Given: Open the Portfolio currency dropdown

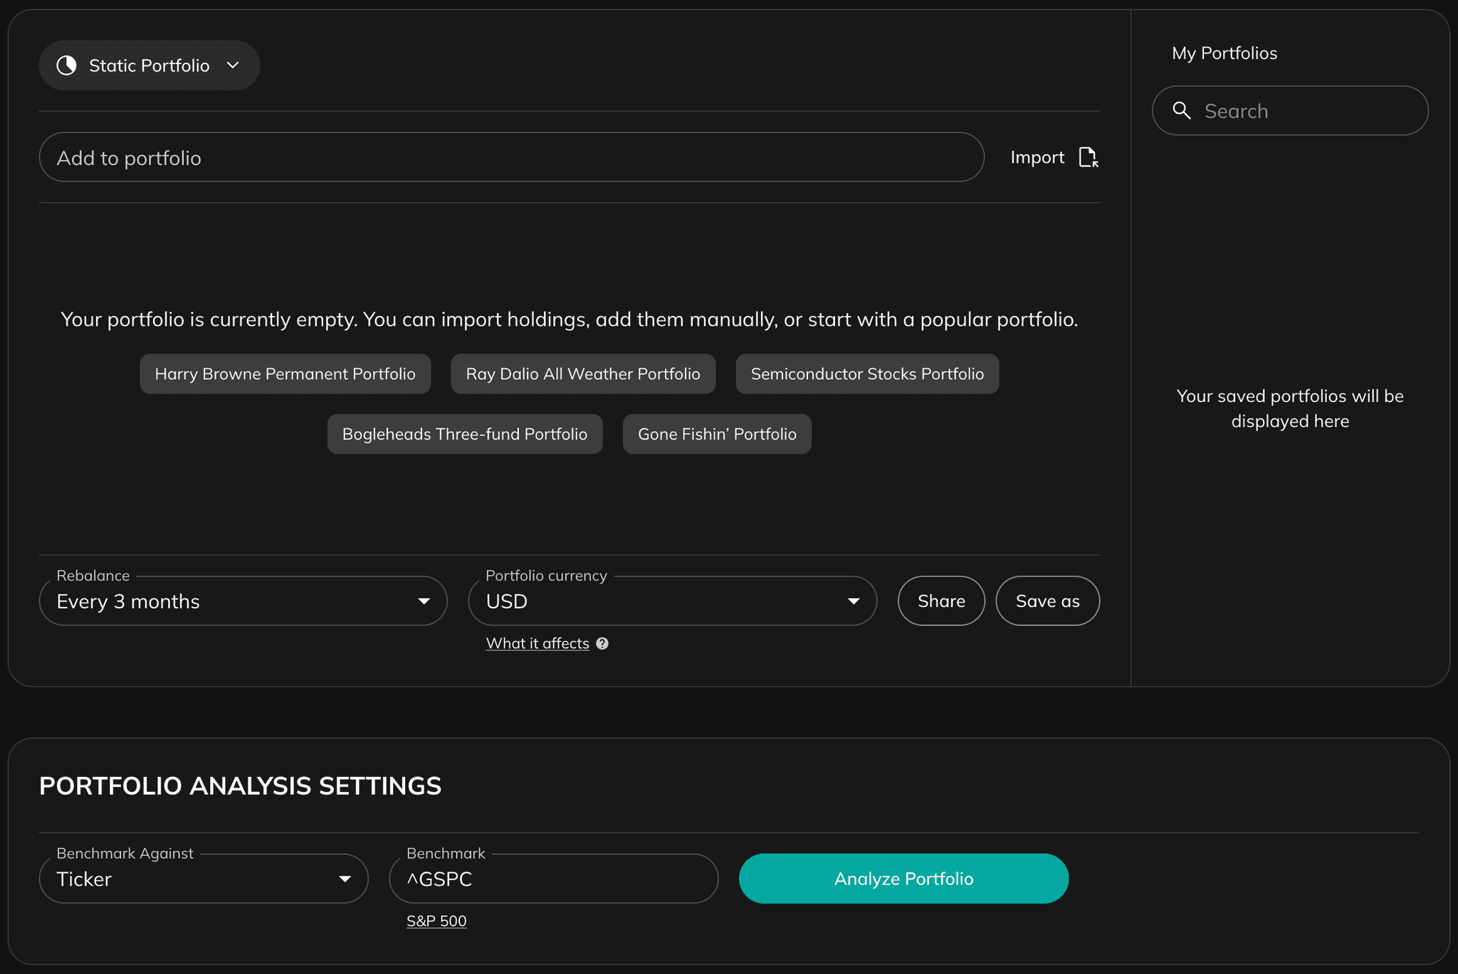Looking at the screenshot, I should [x=854, y=601].
